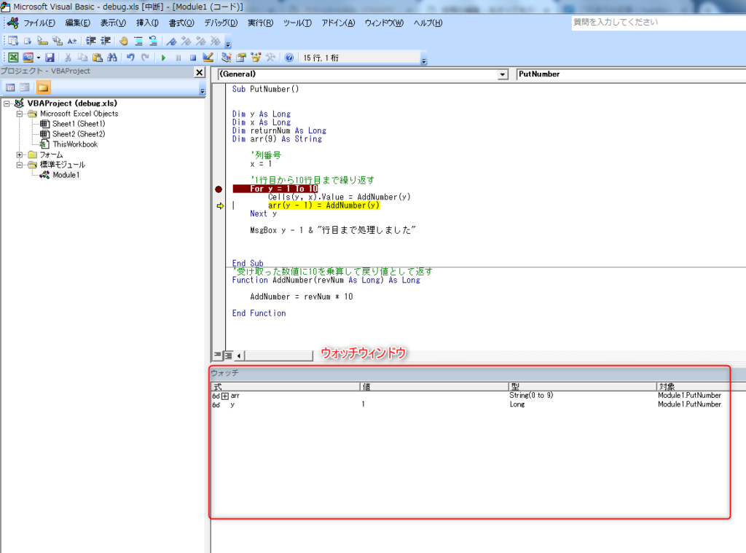Click the Undo arrow icon

(x=130, y=58)
